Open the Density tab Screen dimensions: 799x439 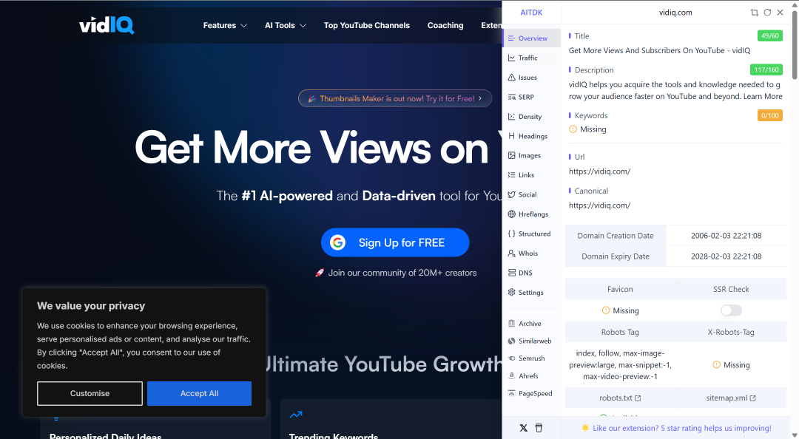tap(531, 117)
